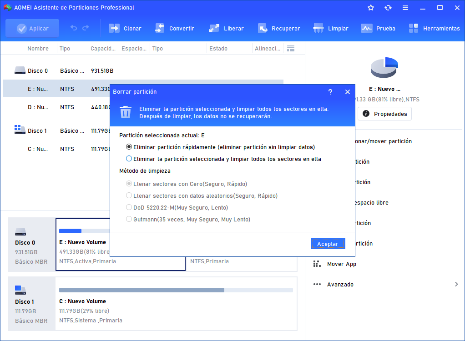The image size is (465, 341).
Task: Click the Avanzado three dots icon
Action: click(x=317, y=285)
